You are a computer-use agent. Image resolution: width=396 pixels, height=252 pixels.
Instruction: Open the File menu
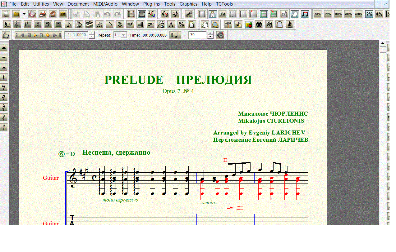(13, 4)
